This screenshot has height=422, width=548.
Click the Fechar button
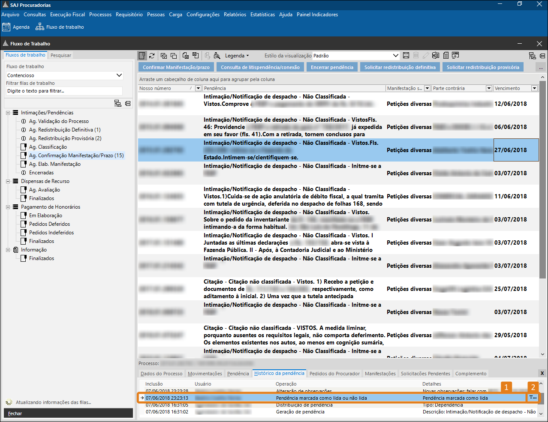tap(69, 413)
